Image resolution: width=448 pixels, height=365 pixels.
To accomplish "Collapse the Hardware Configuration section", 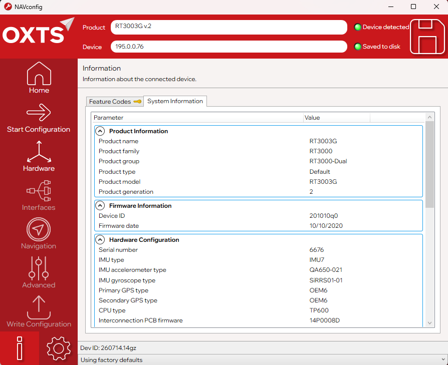I will [x=100, y=239].
